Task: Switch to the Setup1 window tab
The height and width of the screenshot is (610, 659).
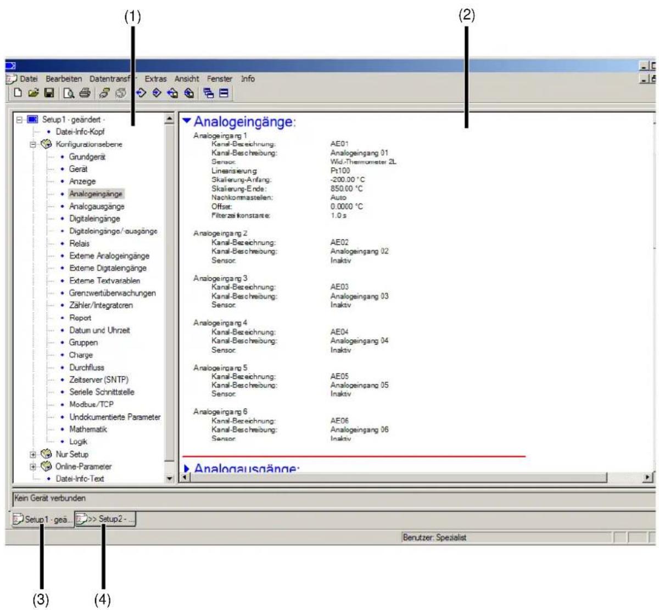Action: tap(43, 519)
